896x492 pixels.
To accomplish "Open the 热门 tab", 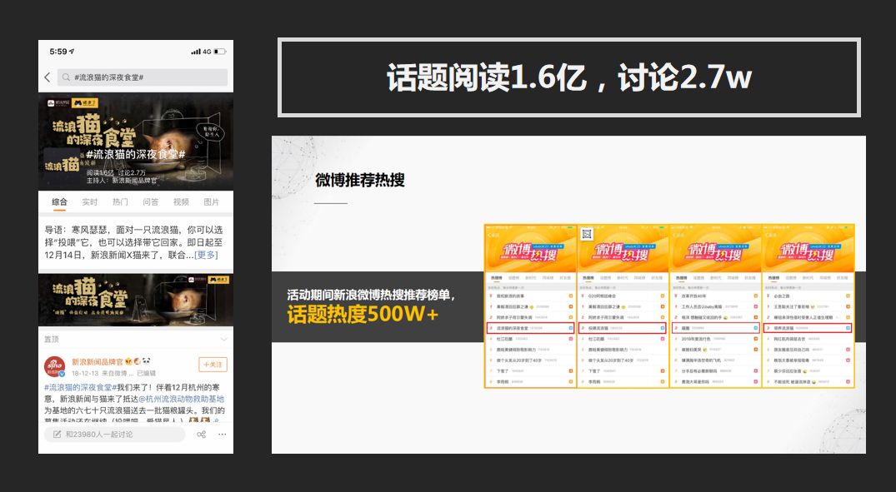I will 120,202.
